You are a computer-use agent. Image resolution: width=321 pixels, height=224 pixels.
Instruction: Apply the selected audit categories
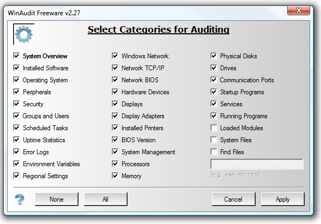click(282, 199)
